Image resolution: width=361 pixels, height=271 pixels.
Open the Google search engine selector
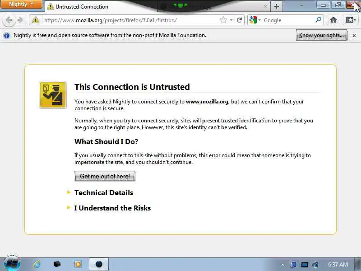(x=255, y=20)
